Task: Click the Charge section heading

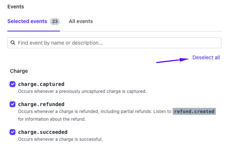Action: click(19, 71)
